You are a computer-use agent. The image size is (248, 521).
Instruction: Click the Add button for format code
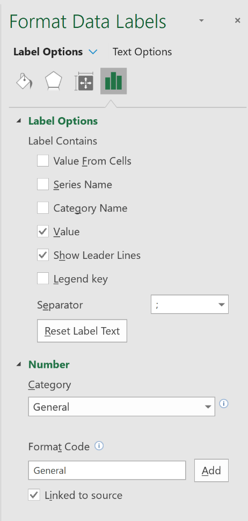(211, 470)
